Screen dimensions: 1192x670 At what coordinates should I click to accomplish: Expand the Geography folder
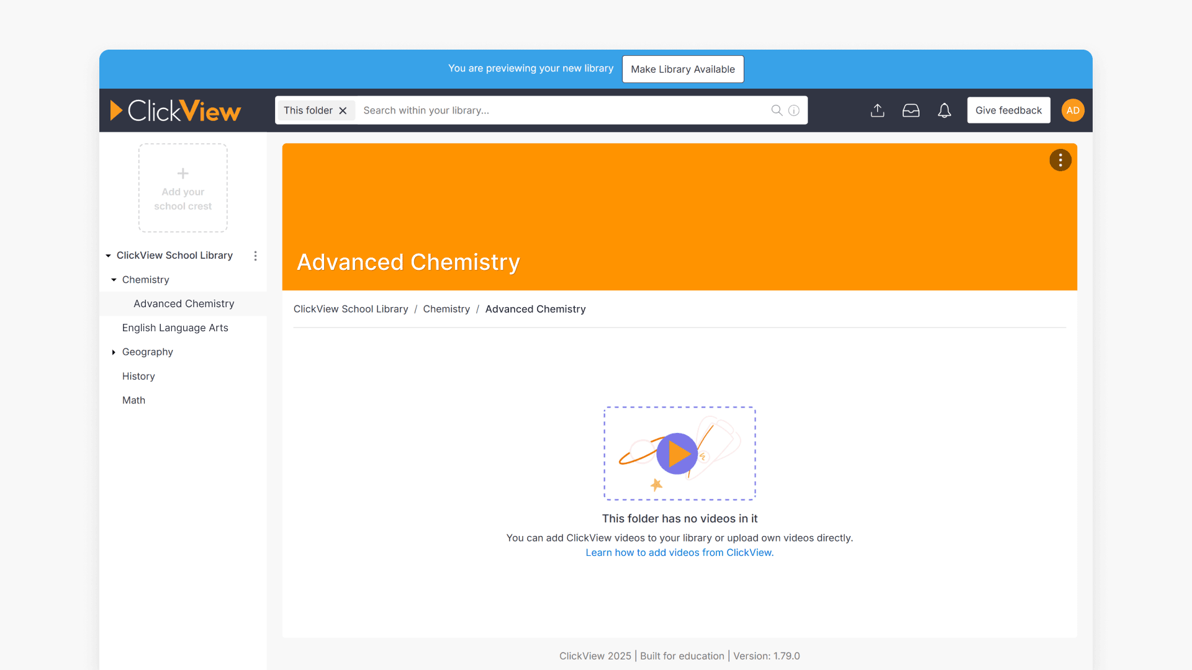point(114,352)
